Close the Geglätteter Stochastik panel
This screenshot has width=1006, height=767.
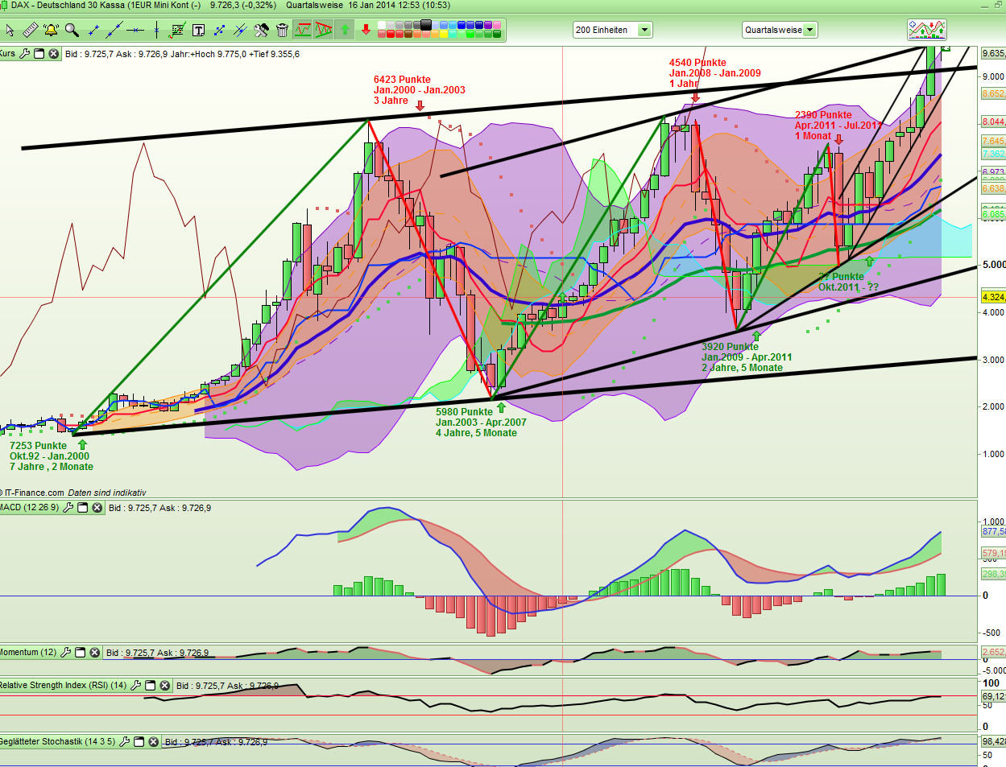click(153, 742)
